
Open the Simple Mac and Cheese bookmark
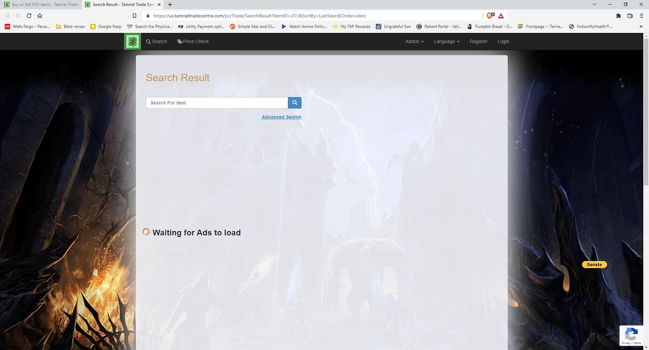pyautogui.click(x=253, y=27)
